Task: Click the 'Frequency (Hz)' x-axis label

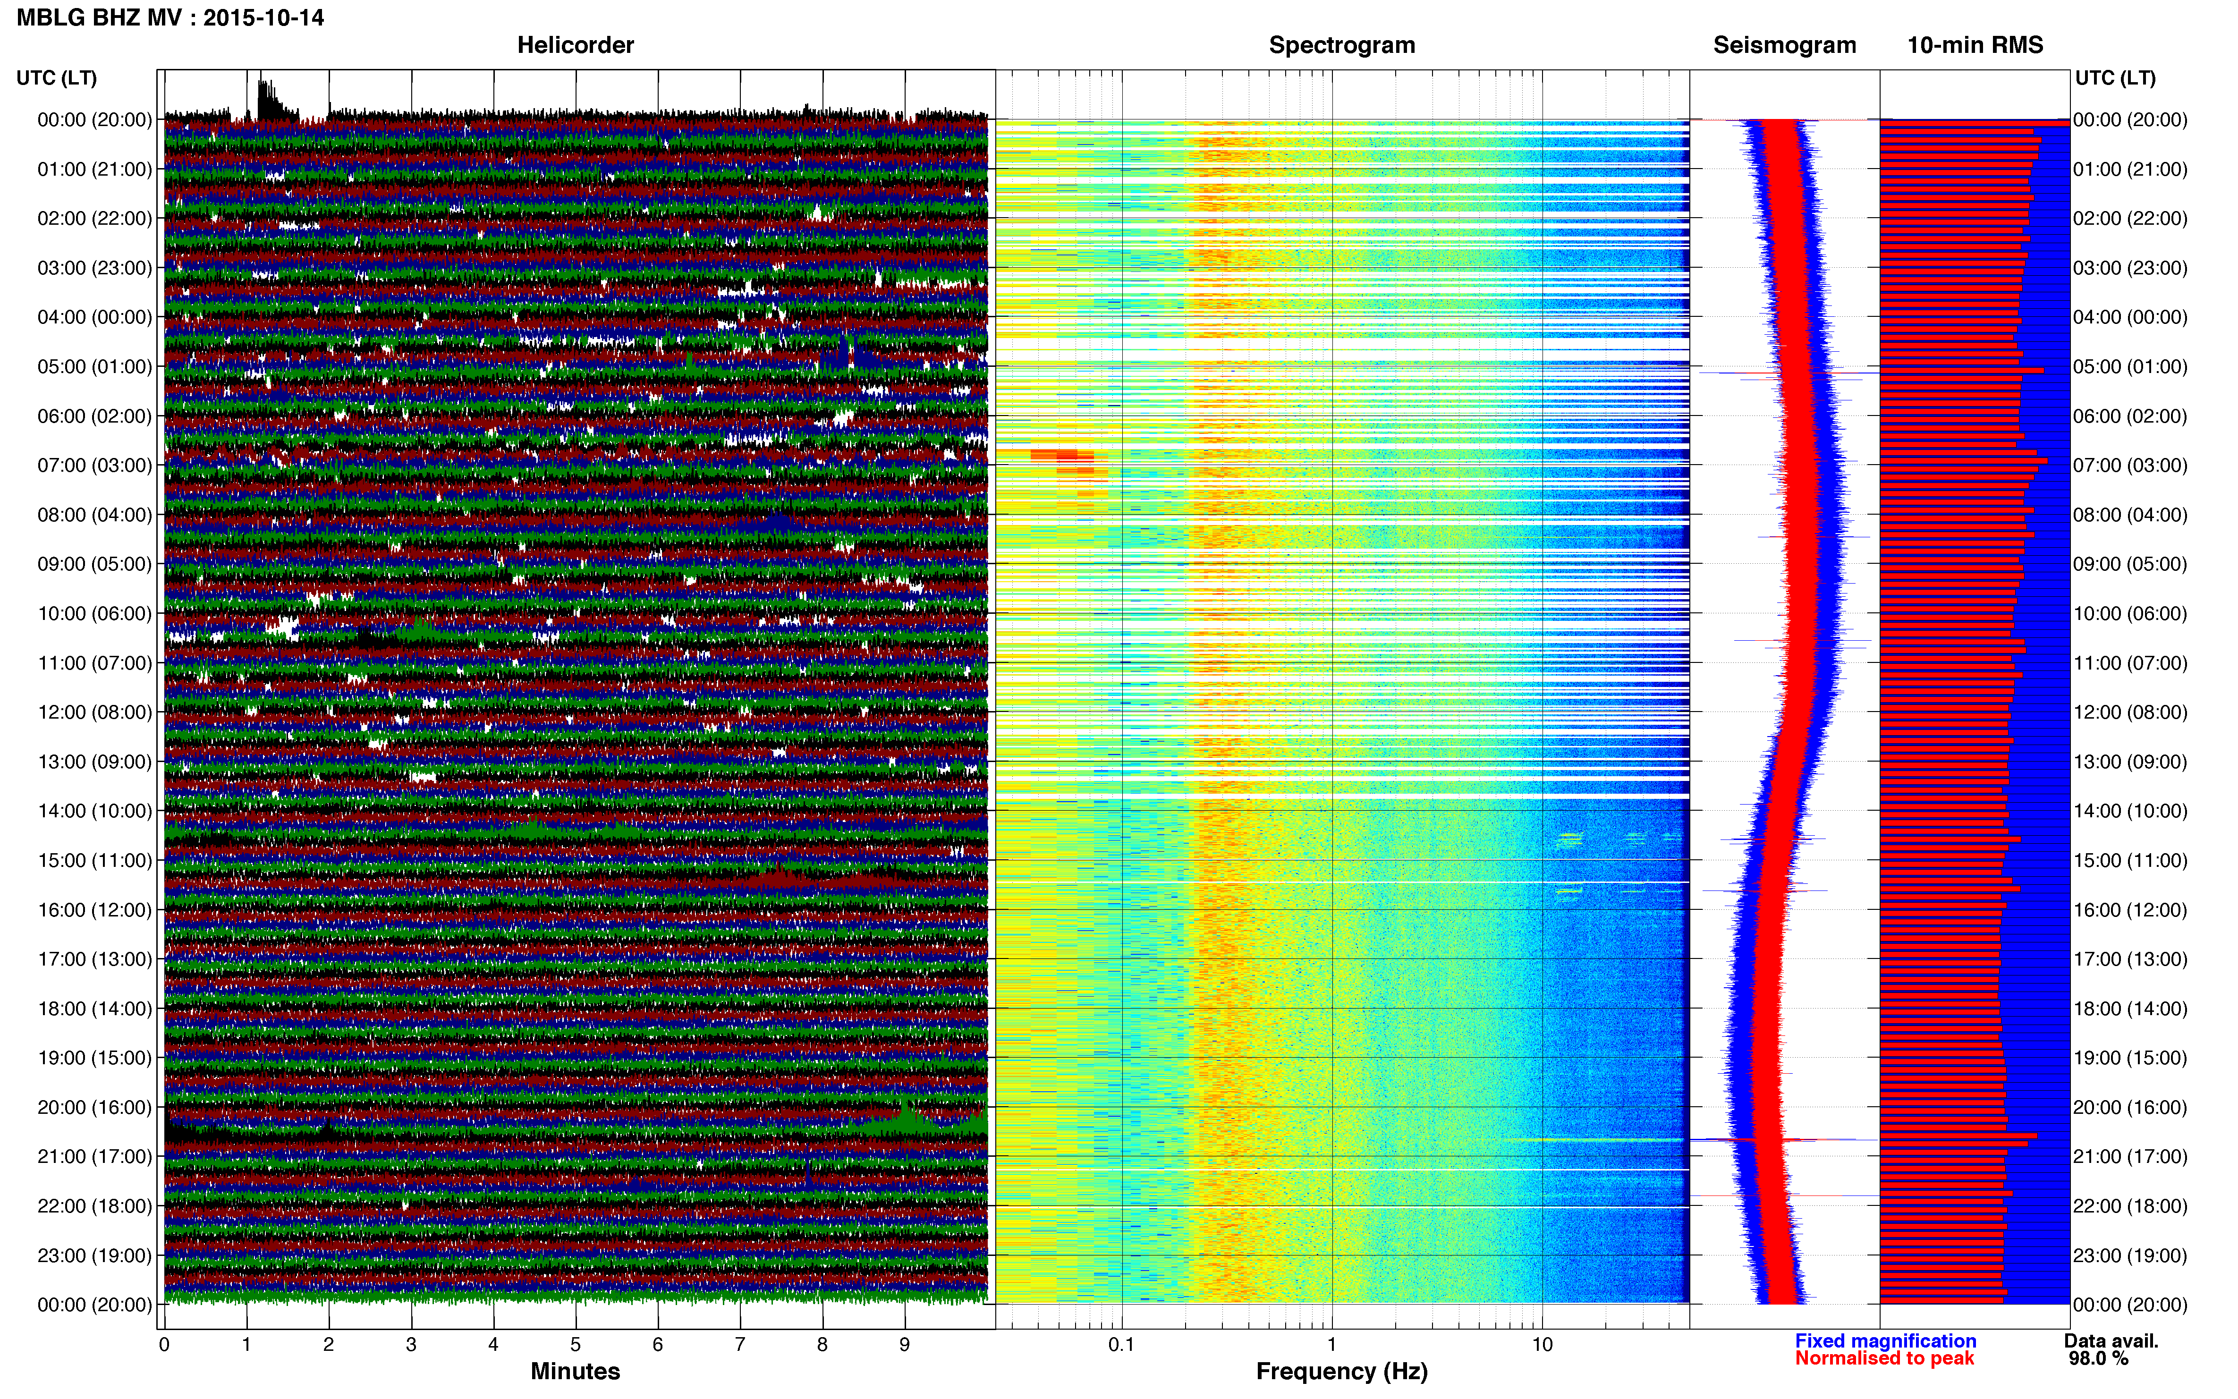Action: click(1341, 1372)
